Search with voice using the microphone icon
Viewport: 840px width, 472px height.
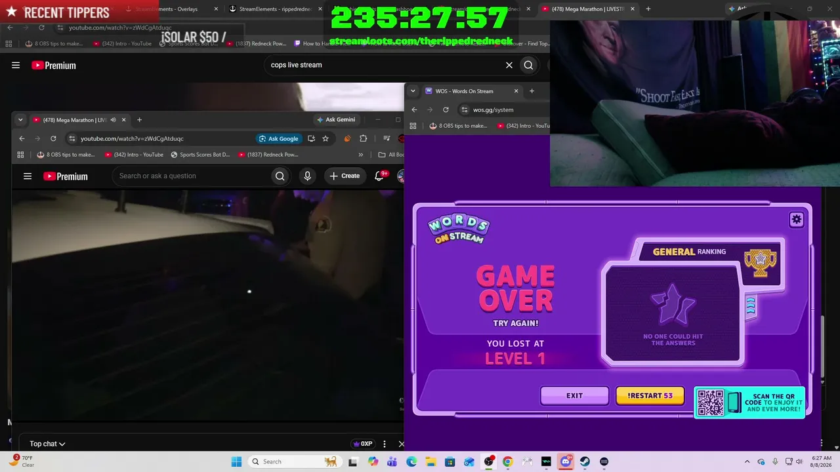pyautogui.click(x=307, y=176)
